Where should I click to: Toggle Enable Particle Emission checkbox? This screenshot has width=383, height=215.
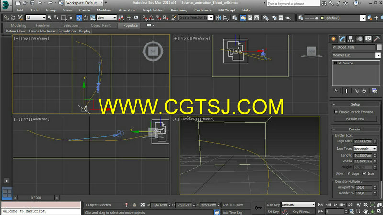pos(336,112)
